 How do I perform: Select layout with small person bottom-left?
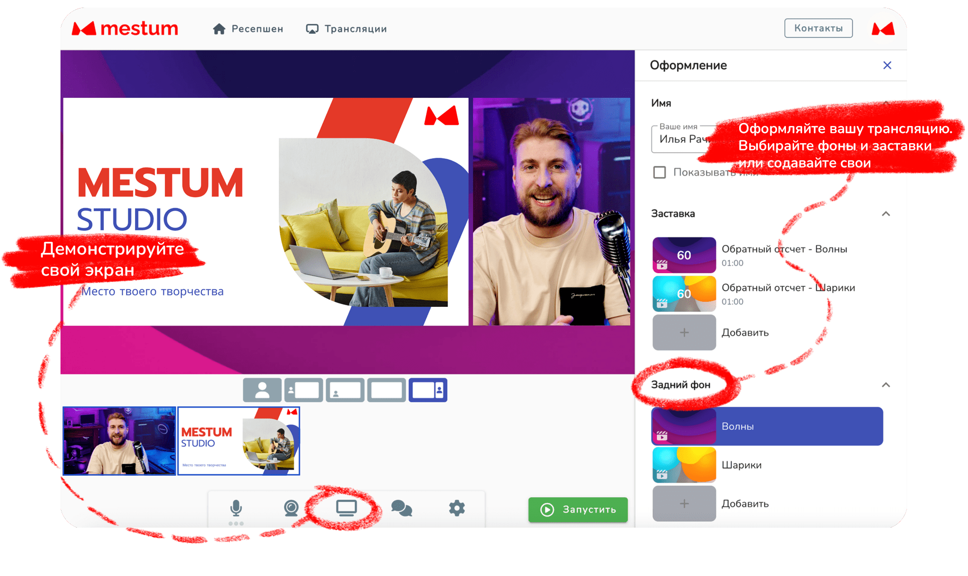point(345,390)
